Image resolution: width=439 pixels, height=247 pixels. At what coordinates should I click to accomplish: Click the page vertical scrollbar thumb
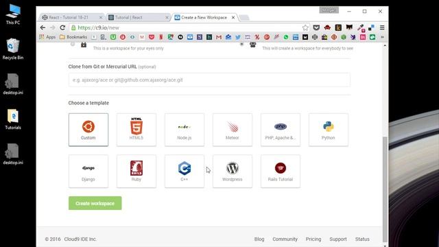tap(385, 189)
